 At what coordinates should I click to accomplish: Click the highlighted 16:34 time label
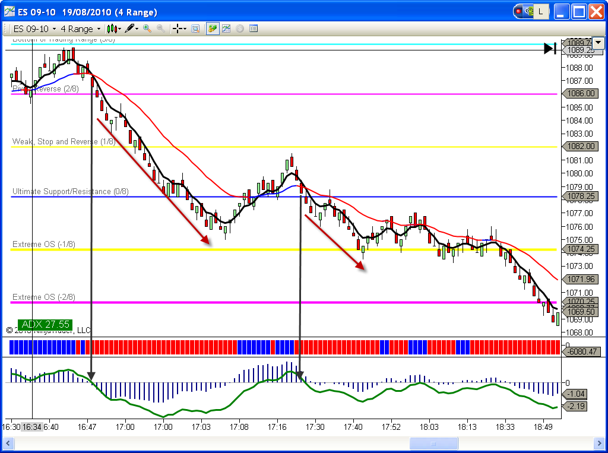(32, 427)
